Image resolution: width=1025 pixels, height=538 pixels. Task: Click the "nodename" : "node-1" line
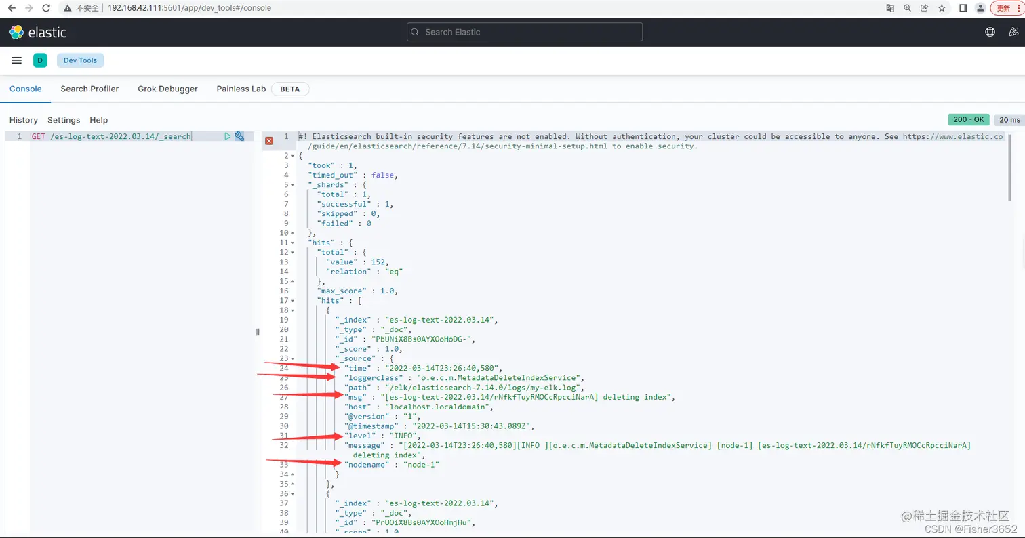pos(392,465)
